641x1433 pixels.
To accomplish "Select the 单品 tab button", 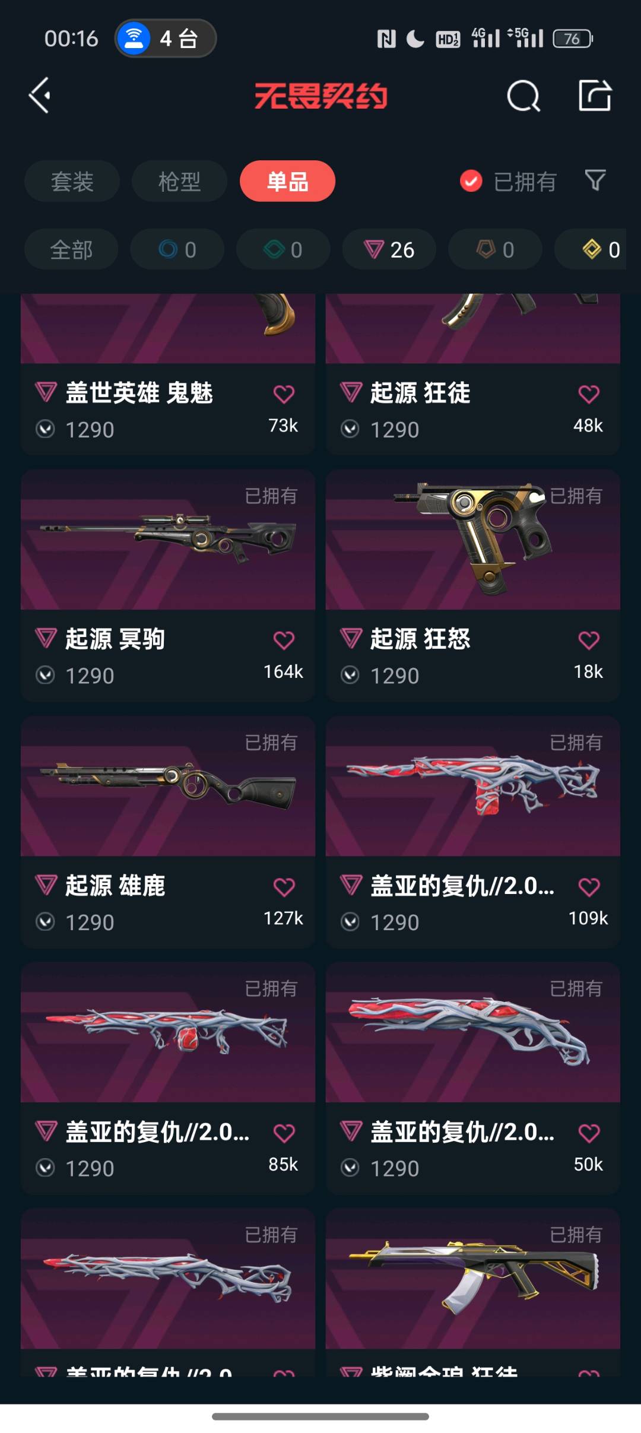I will pos(287,181).
